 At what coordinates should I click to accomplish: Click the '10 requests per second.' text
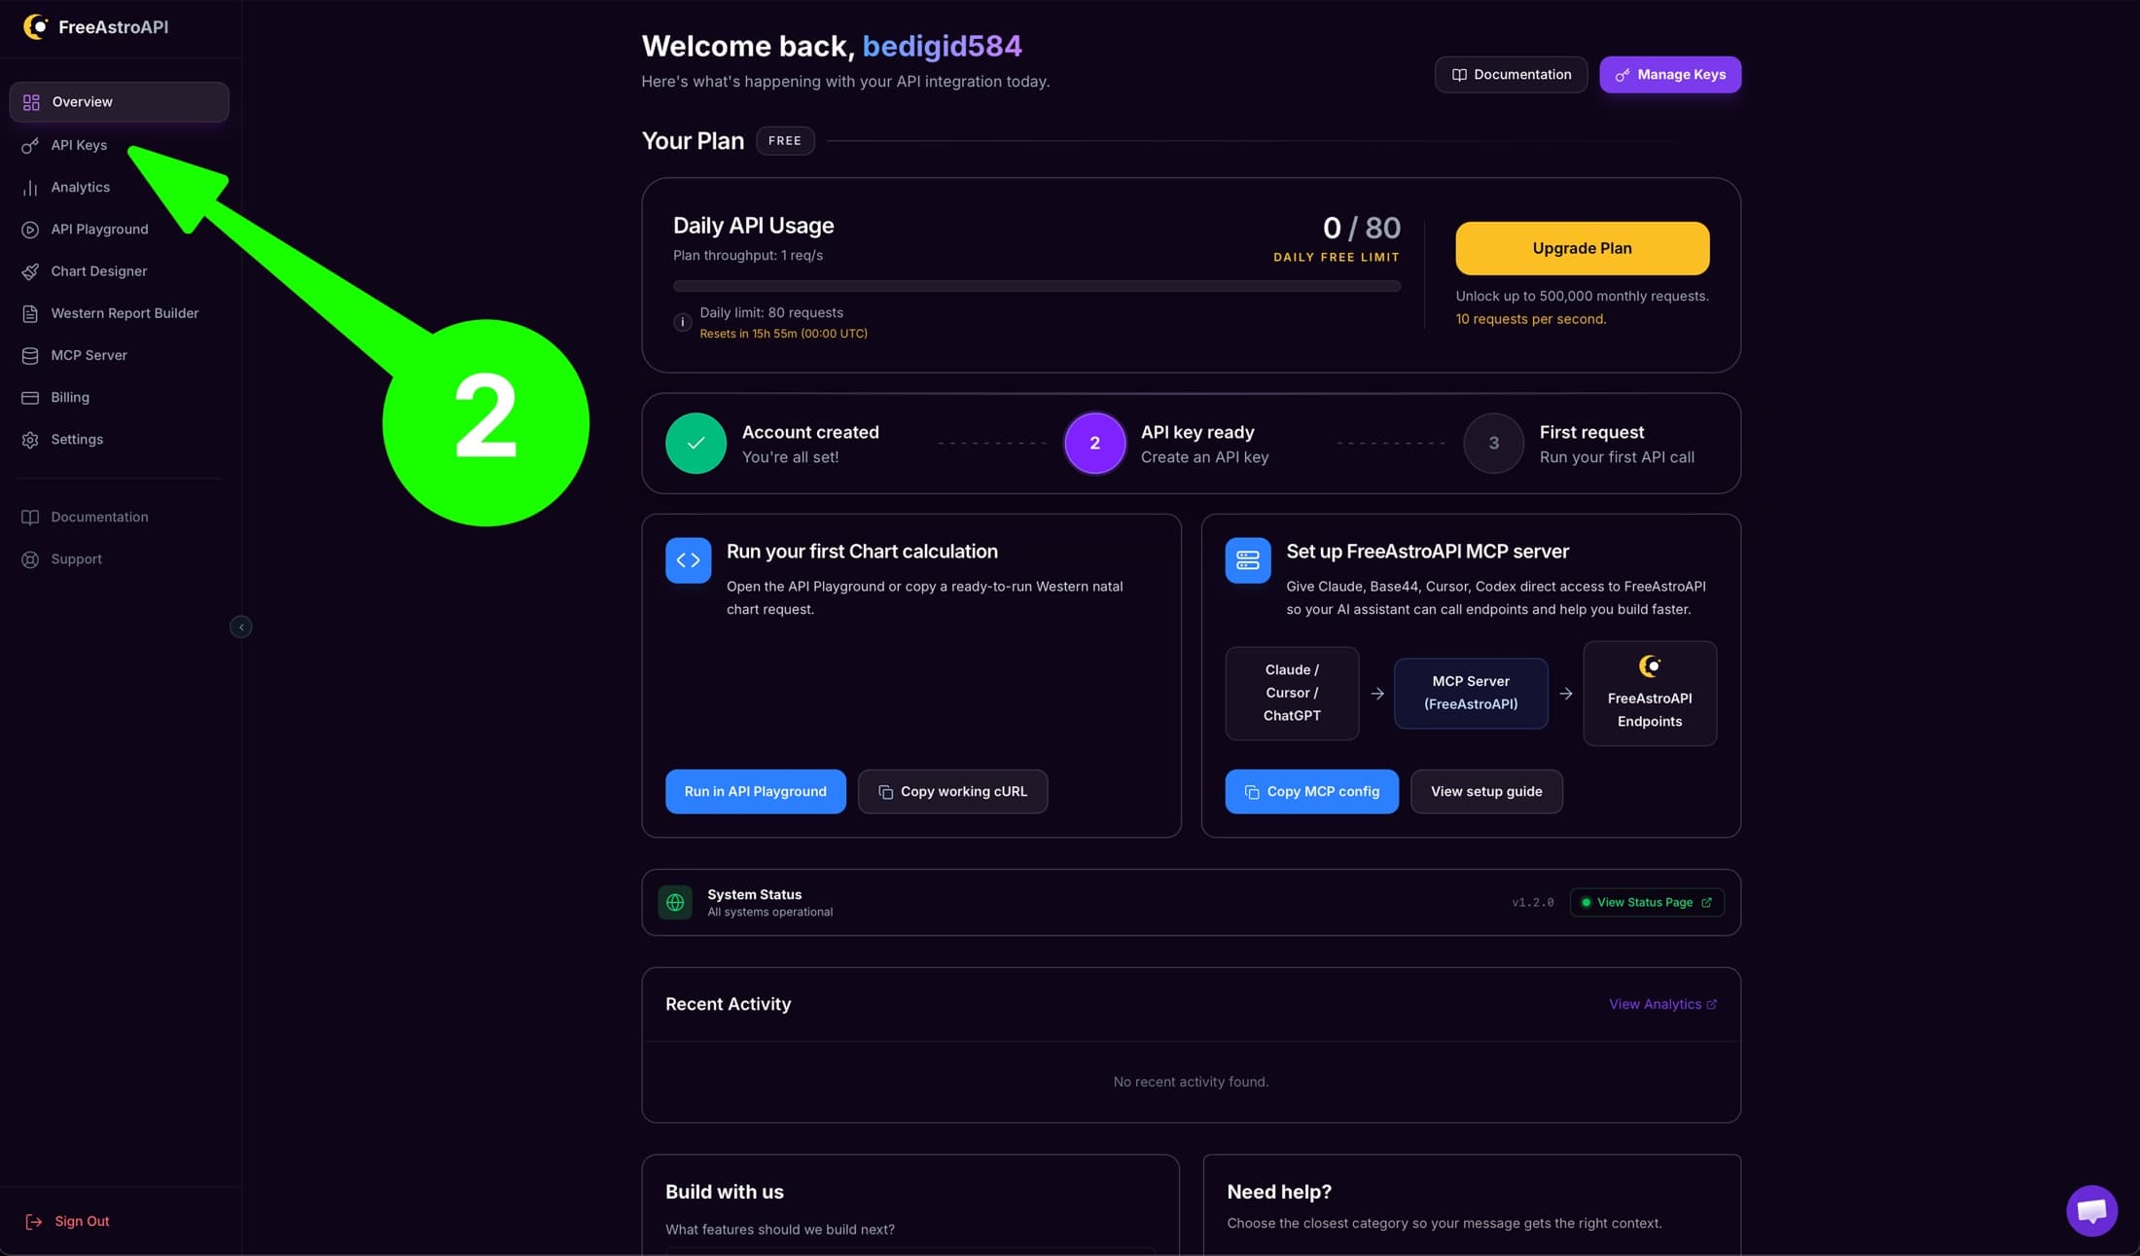tap(1530, 319)
